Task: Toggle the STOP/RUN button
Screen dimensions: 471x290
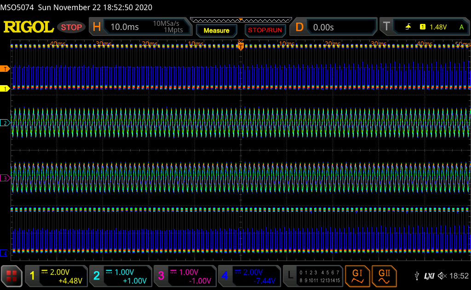Action: click(x=265, y=30)
